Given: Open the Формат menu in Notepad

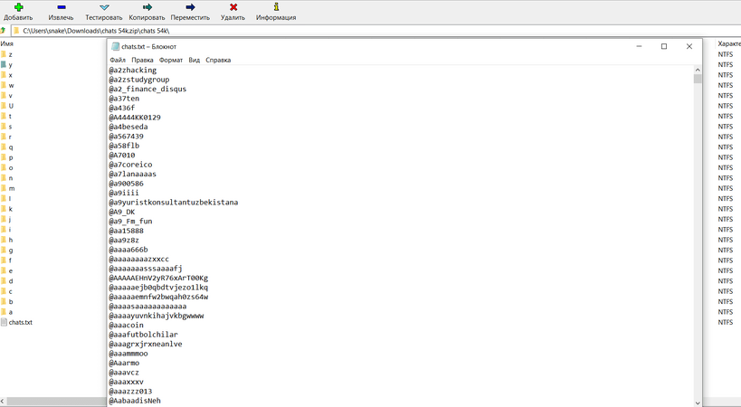Looking at the screenshot, I should pos(170,60).
